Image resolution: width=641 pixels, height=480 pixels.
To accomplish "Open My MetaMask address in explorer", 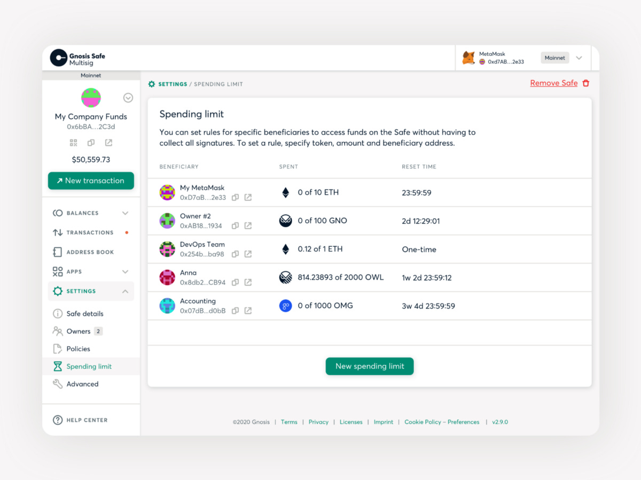I will pyautogui.click(x=248, y=197).
